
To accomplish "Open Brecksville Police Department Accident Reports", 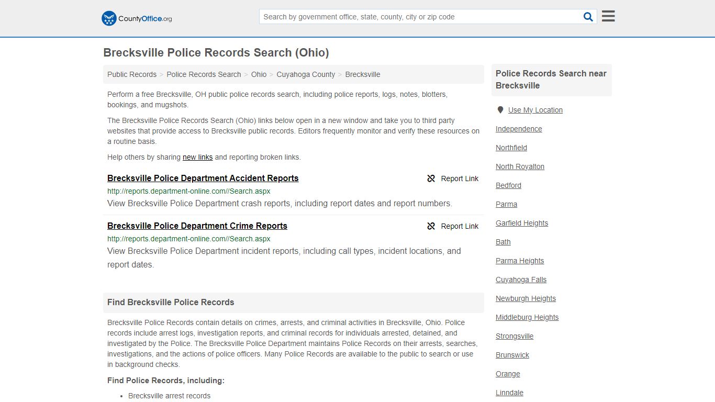I will coord(203,178).
